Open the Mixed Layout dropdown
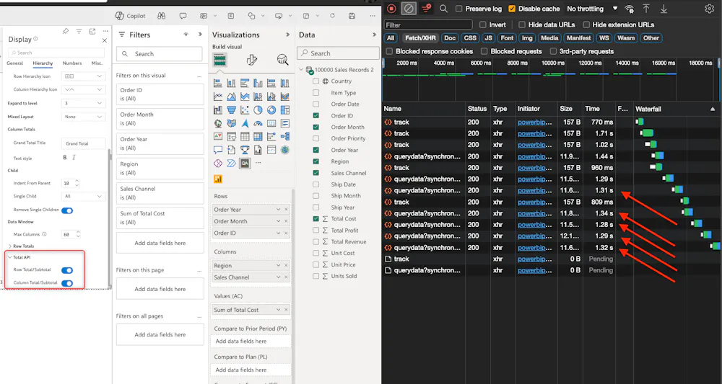Screen dimensions: 722x384 (x=83, y=117)
